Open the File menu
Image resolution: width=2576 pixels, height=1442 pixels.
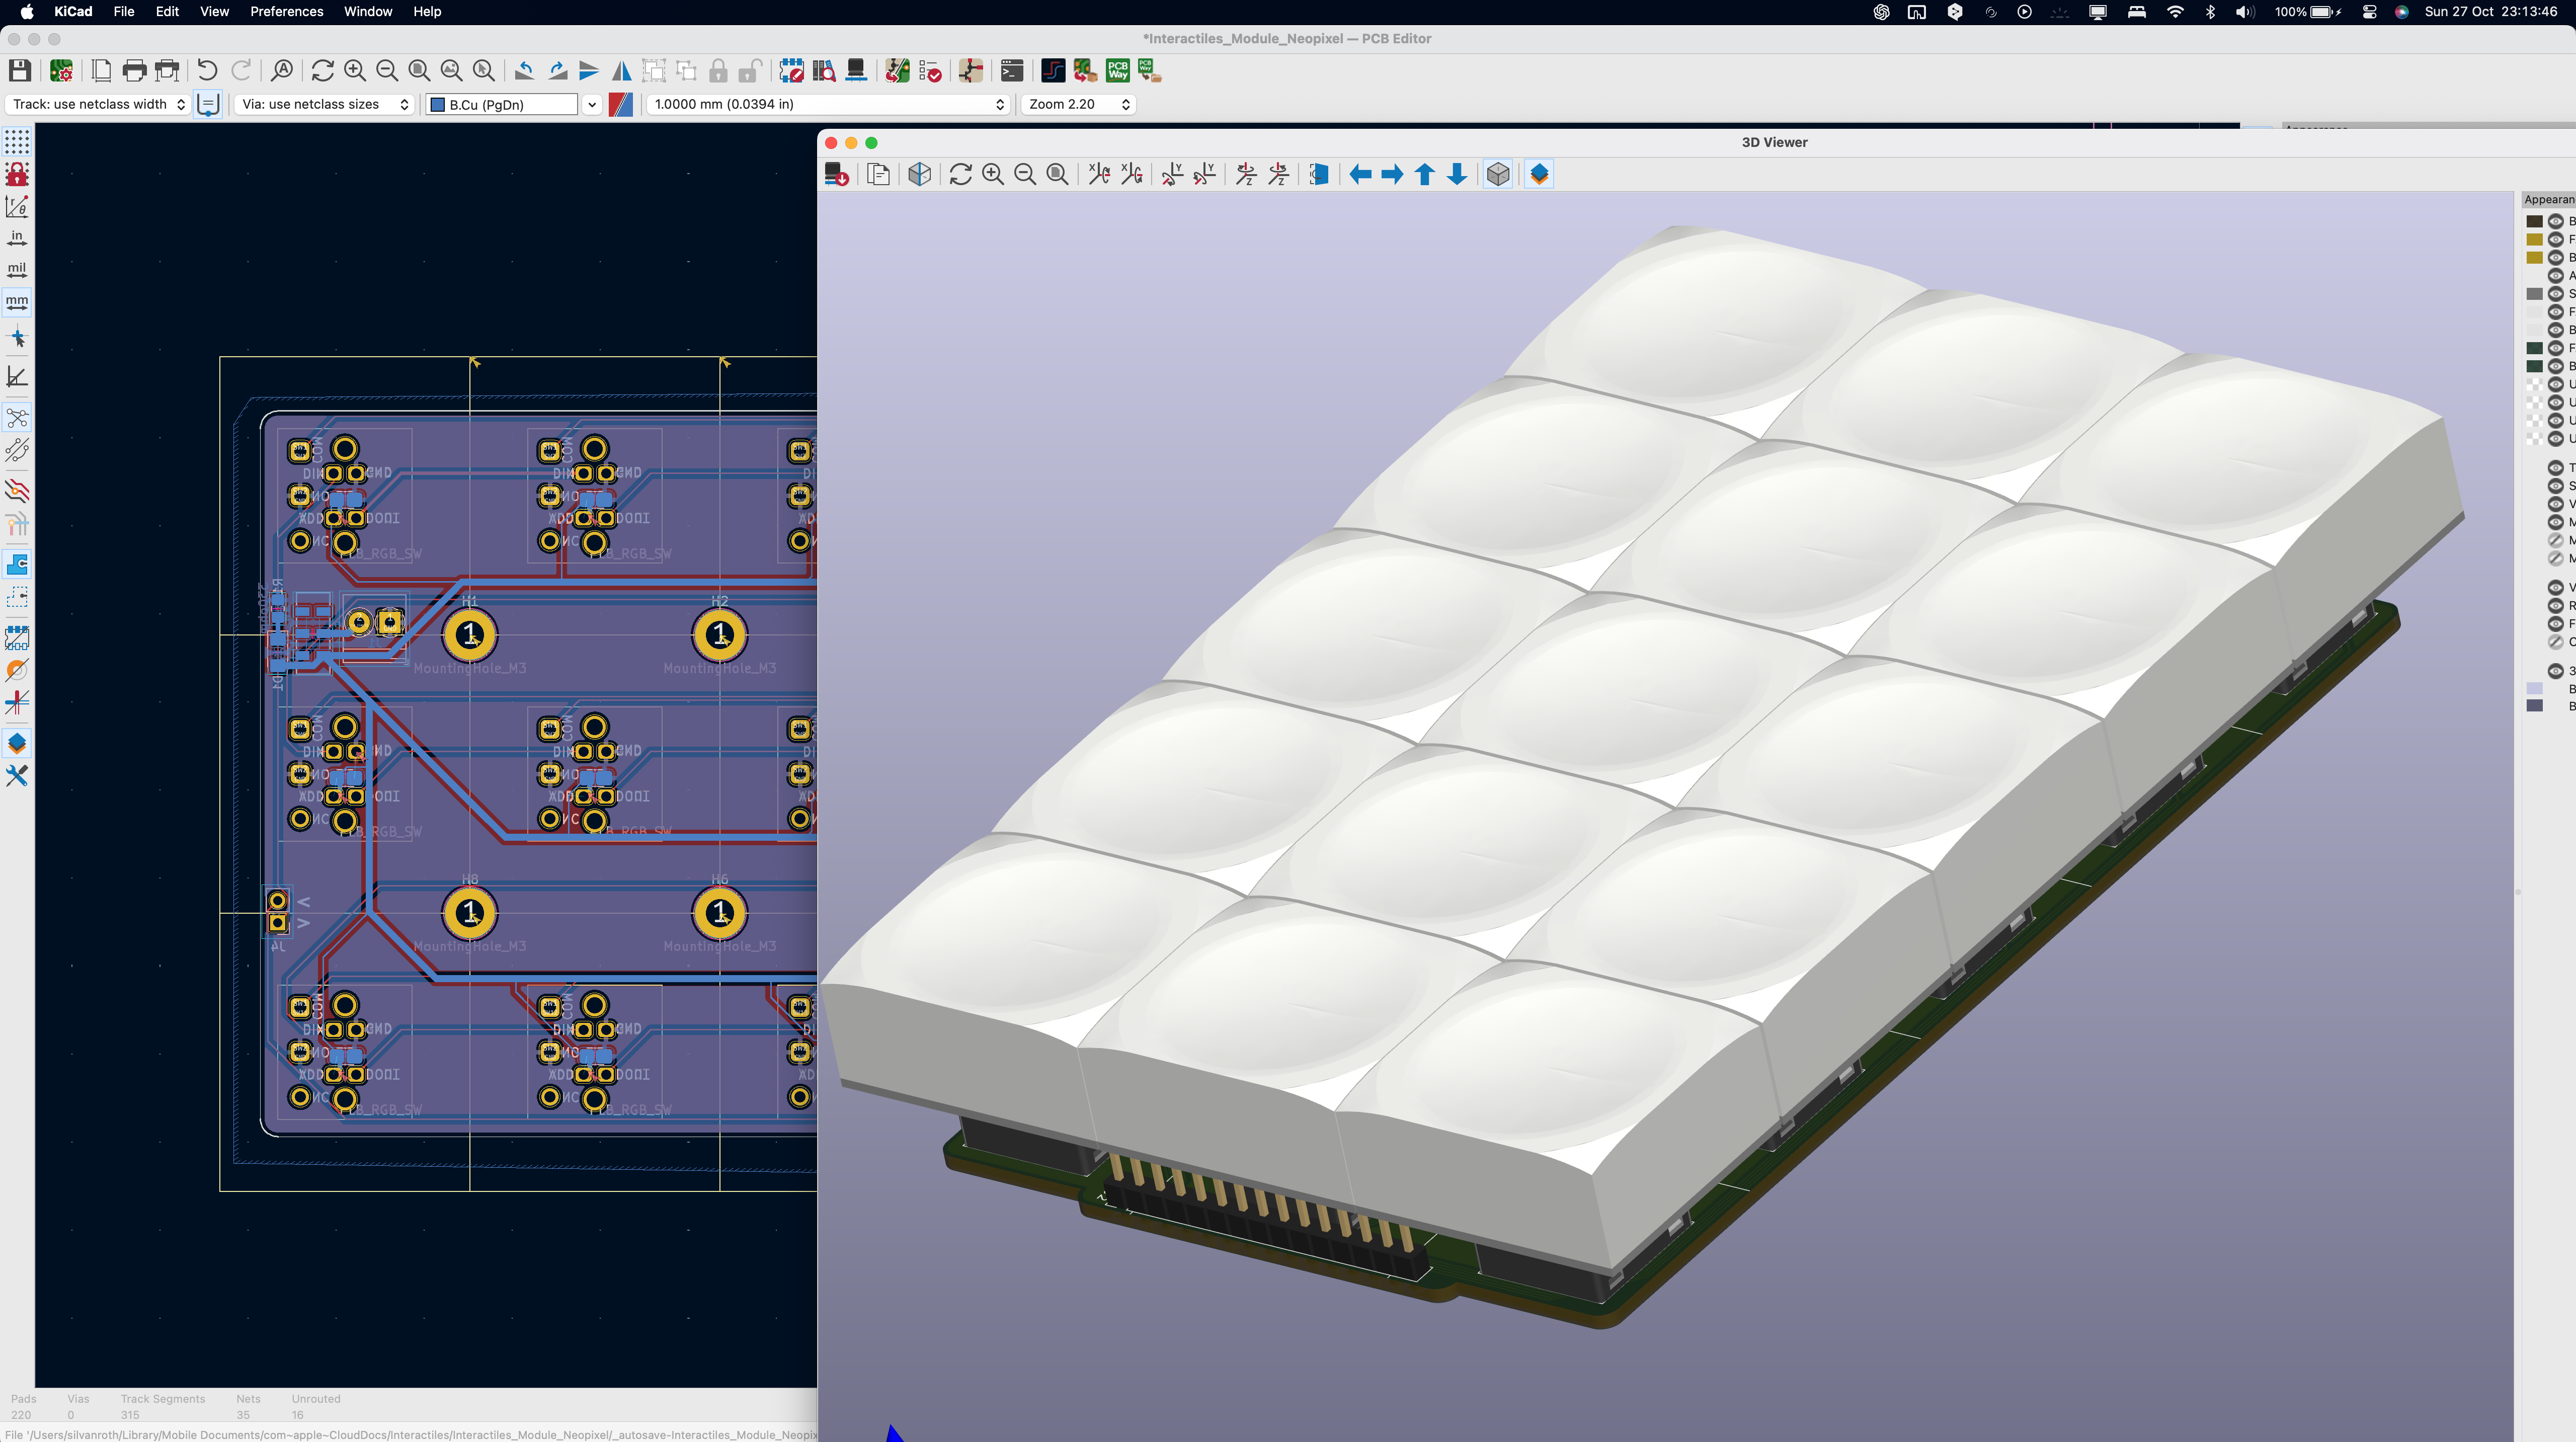(124, 11)
